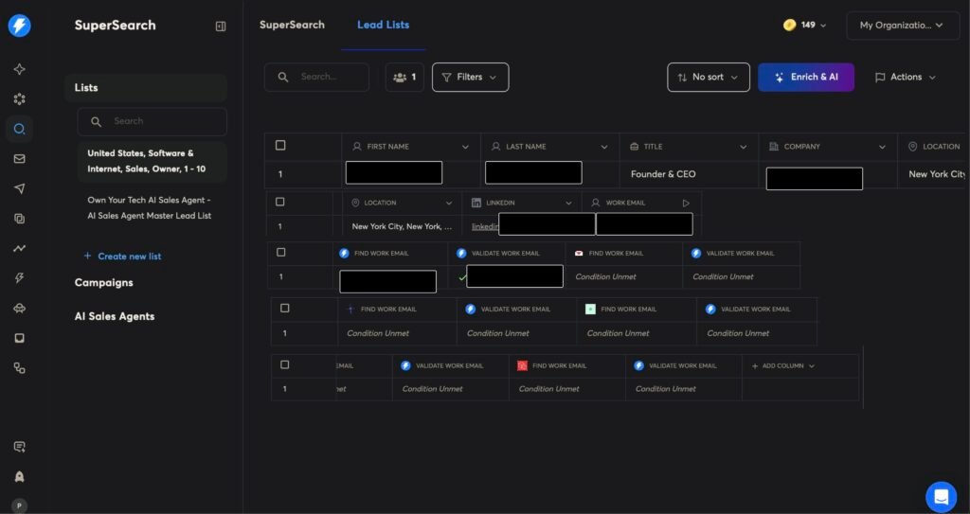Open the campaigns paper plane icon

19,188
